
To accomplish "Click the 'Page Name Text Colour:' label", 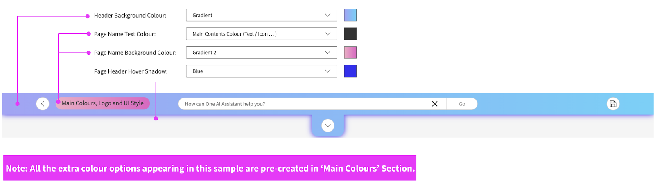I will point(125,34).
